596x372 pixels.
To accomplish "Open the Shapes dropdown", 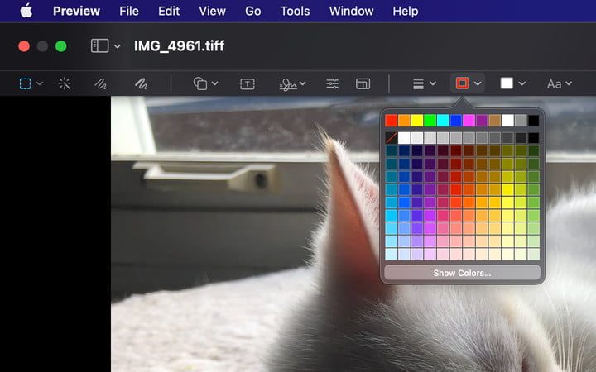I will coord(205,83).
